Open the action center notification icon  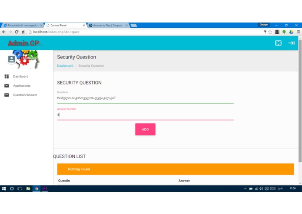[266, 189]
